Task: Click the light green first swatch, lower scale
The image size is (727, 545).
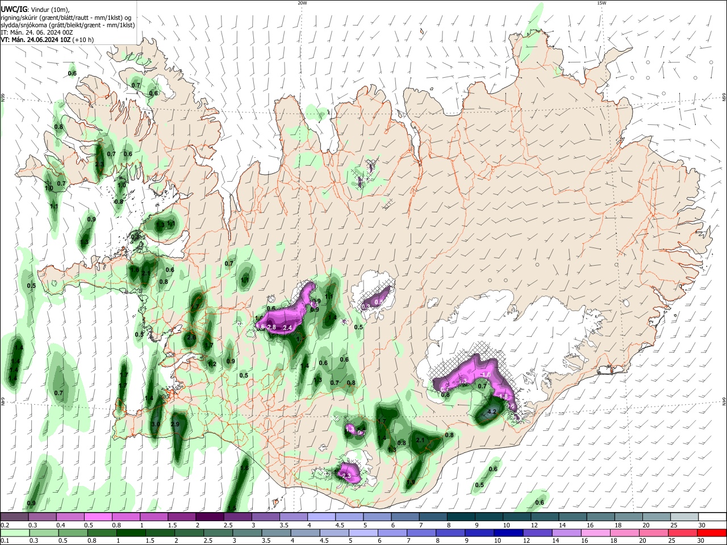Action: click(14, 533)
